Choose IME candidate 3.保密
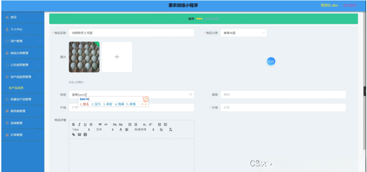 click(x=108, y=104)
